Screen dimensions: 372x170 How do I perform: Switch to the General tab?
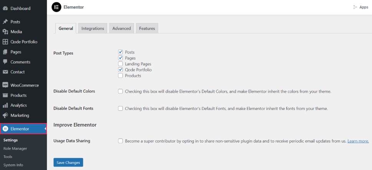(66, 28)
